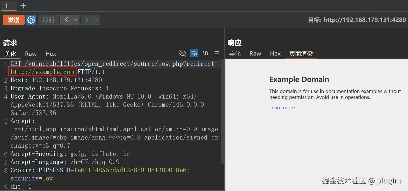
Task: Open history dropdown next to forward arrow
Action: (96, 20)
